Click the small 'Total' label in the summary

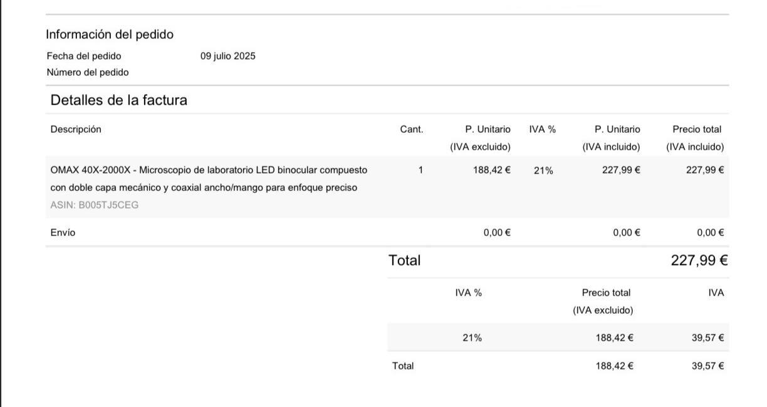403,366
